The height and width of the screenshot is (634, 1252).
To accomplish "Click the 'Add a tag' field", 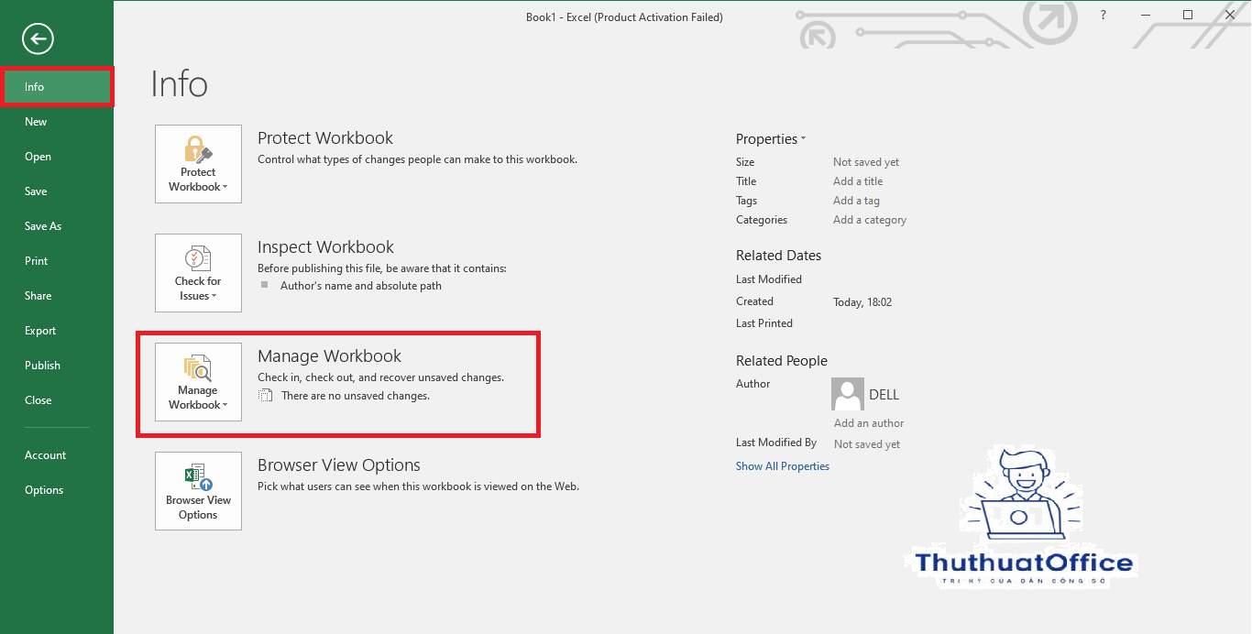I will coord(856,201).
